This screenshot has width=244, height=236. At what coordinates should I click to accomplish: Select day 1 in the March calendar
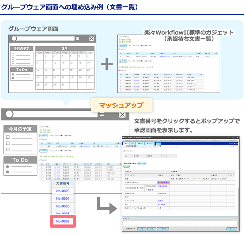(x=39, y=57)
